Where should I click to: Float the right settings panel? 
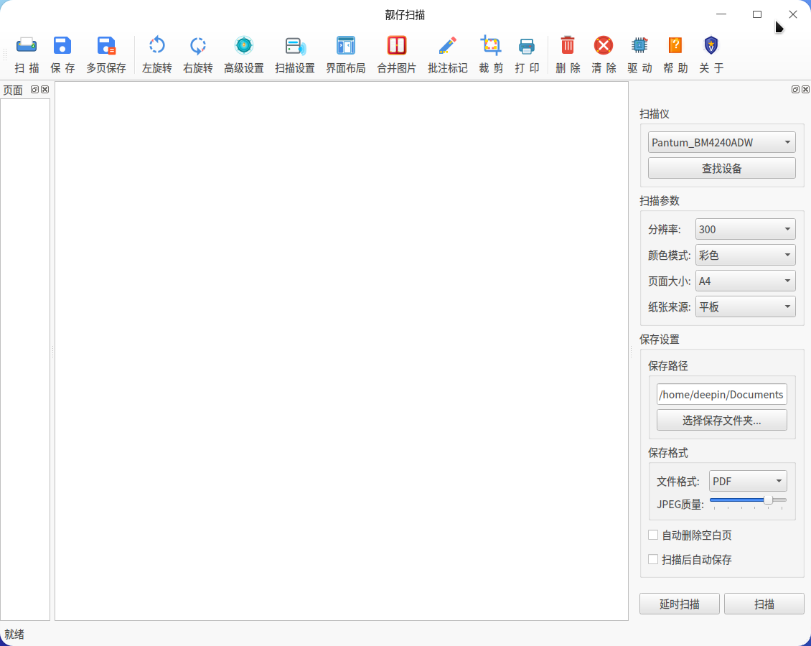(x=795, y=90)
